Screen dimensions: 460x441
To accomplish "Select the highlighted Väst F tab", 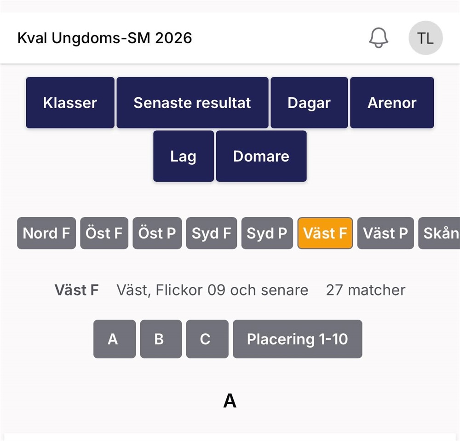I will [325, 233].
